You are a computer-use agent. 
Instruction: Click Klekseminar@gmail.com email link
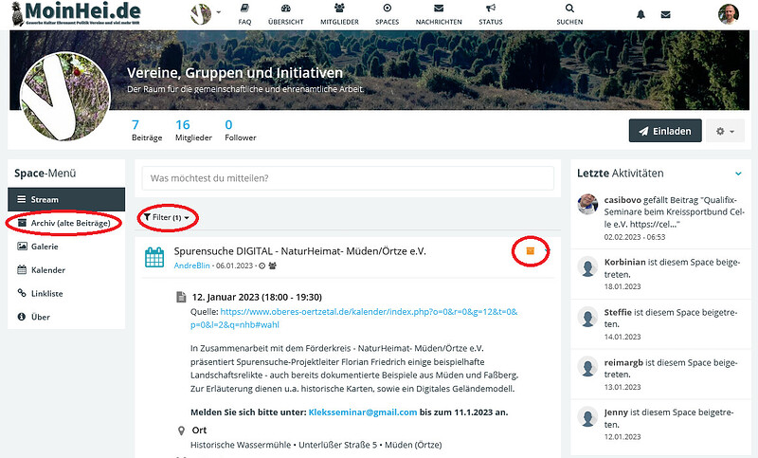coord(363,412)
